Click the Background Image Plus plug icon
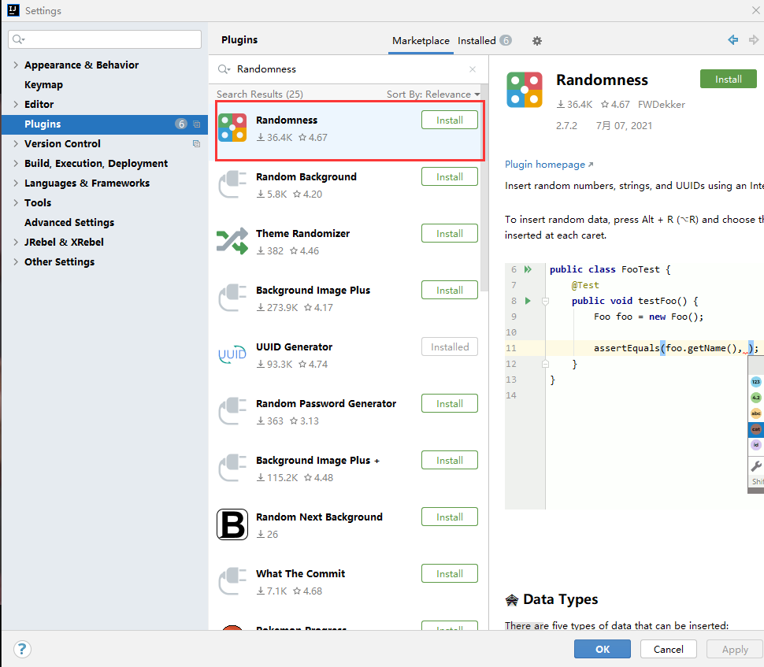 pos(232,298)
